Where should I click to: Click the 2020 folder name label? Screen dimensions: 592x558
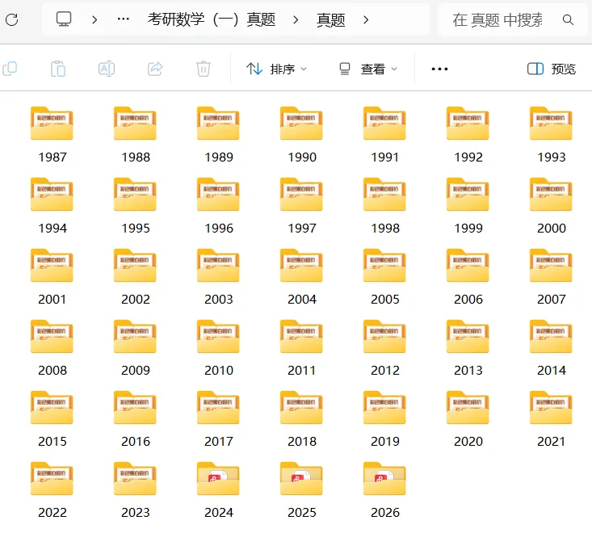point(468,441)
